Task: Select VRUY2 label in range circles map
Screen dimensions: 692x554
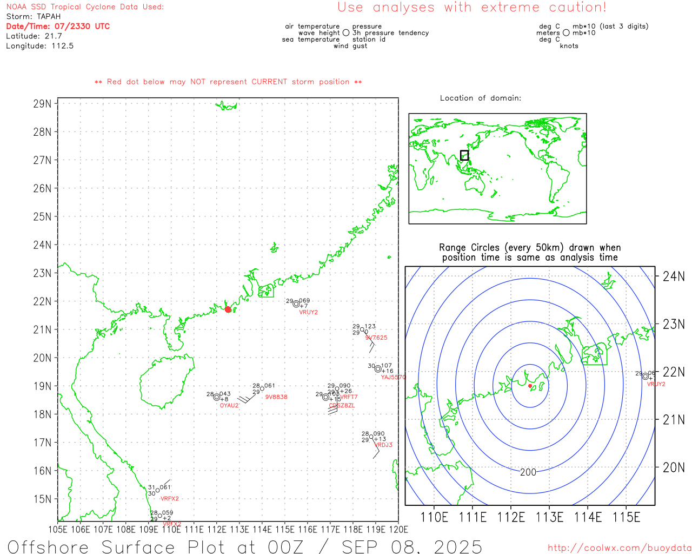Action: [656, 384]
